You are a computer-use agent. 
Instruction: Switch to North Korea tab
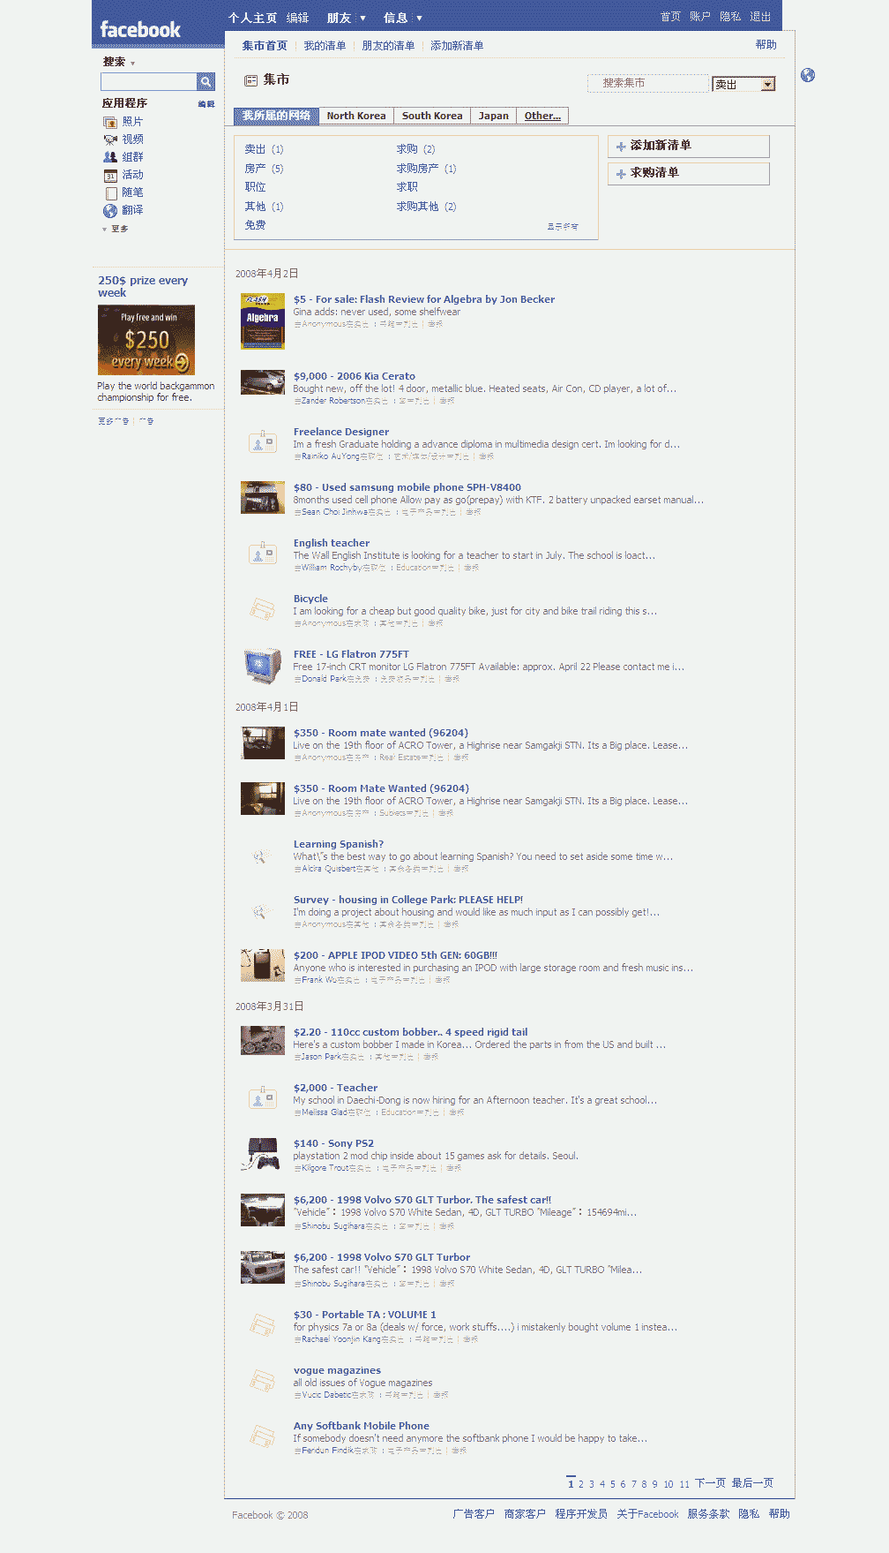pyautogui.click(x=356, y=116)
